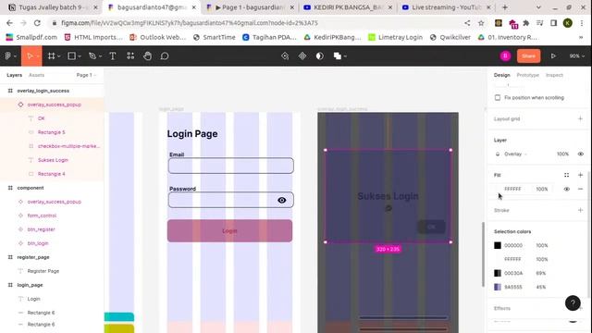The height and width of the screenshot is (333, 592).
Task: Open the Overlay blend mode dropdown
Action: 515,154
